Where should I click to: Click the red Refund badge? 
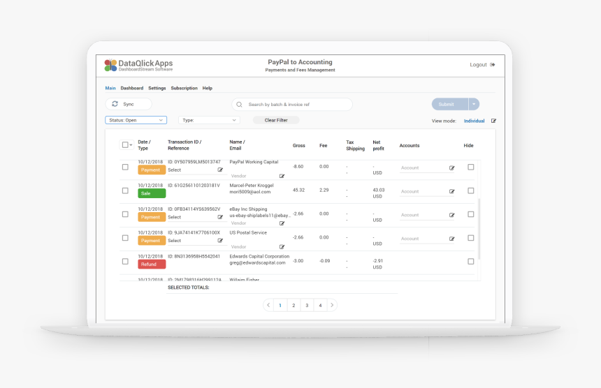152,264
